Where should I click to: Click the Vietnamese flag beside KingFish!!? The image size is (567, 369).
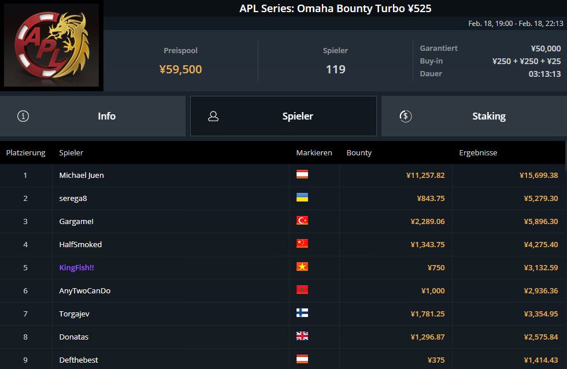pyautogui.click(x=302, y=267)
